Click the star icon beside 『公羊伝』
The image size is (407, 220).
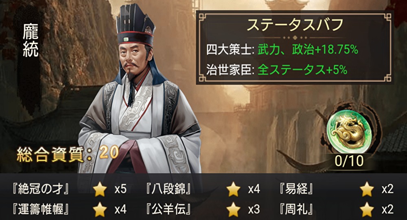point(233,209)
